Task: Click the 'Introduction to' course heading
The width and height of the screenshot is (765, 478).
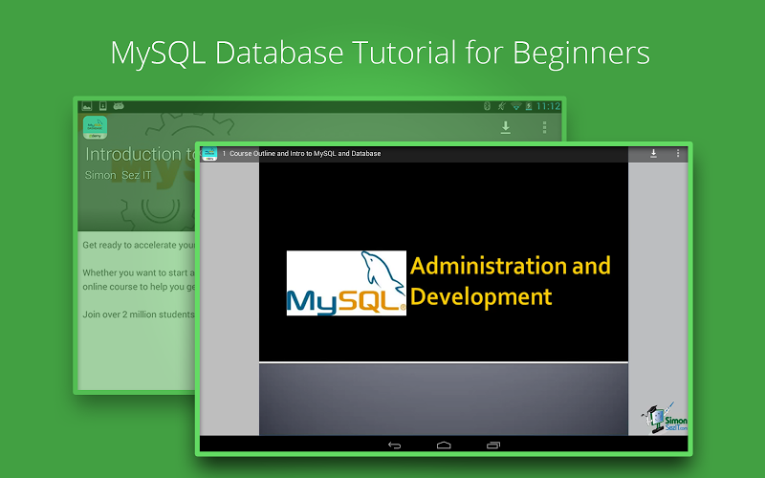Action: pyautogui.click(x=141, y=154)
